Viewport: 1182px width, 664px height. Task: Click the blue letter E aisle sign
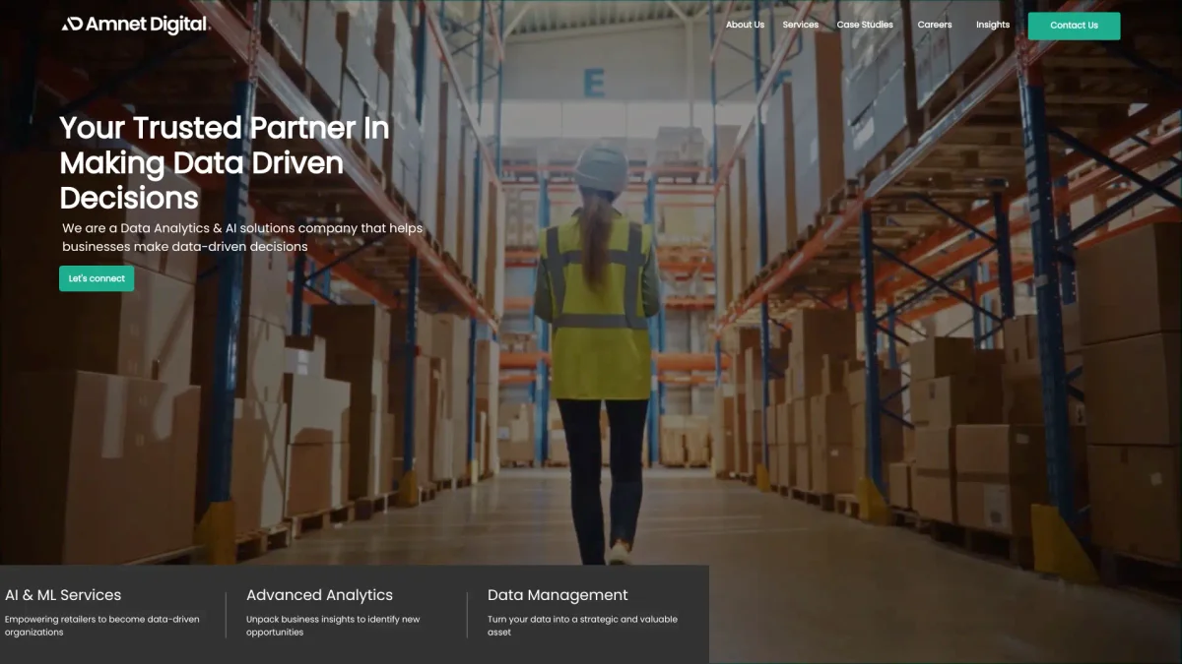tap(594, 84)
